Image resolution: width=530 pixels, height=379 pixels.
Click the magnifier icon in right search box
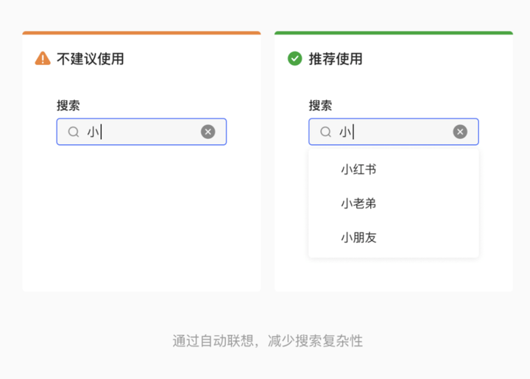point(326,132)
